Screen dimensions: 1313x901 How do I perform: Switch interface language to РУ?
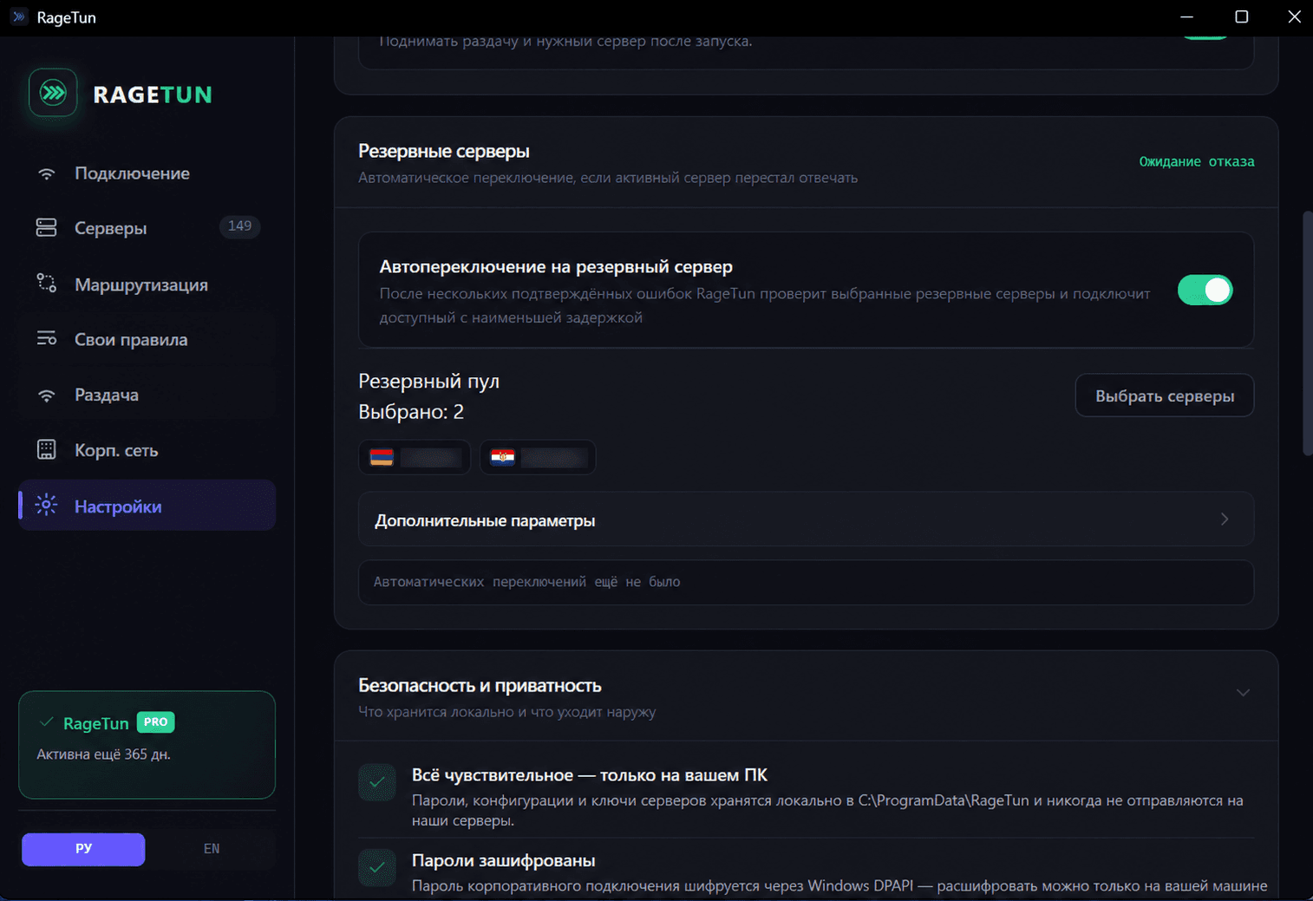coord(83,849)
